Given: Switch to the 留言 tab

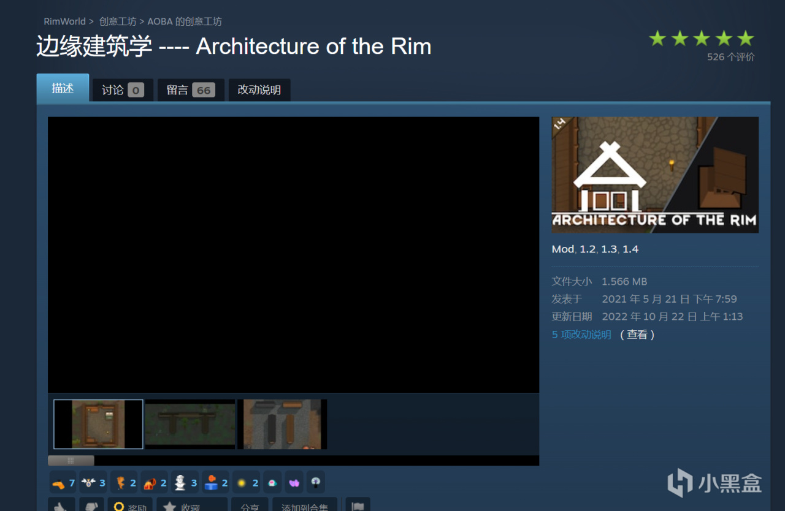Looking at the screenshot, I should [x=191, y=90].
